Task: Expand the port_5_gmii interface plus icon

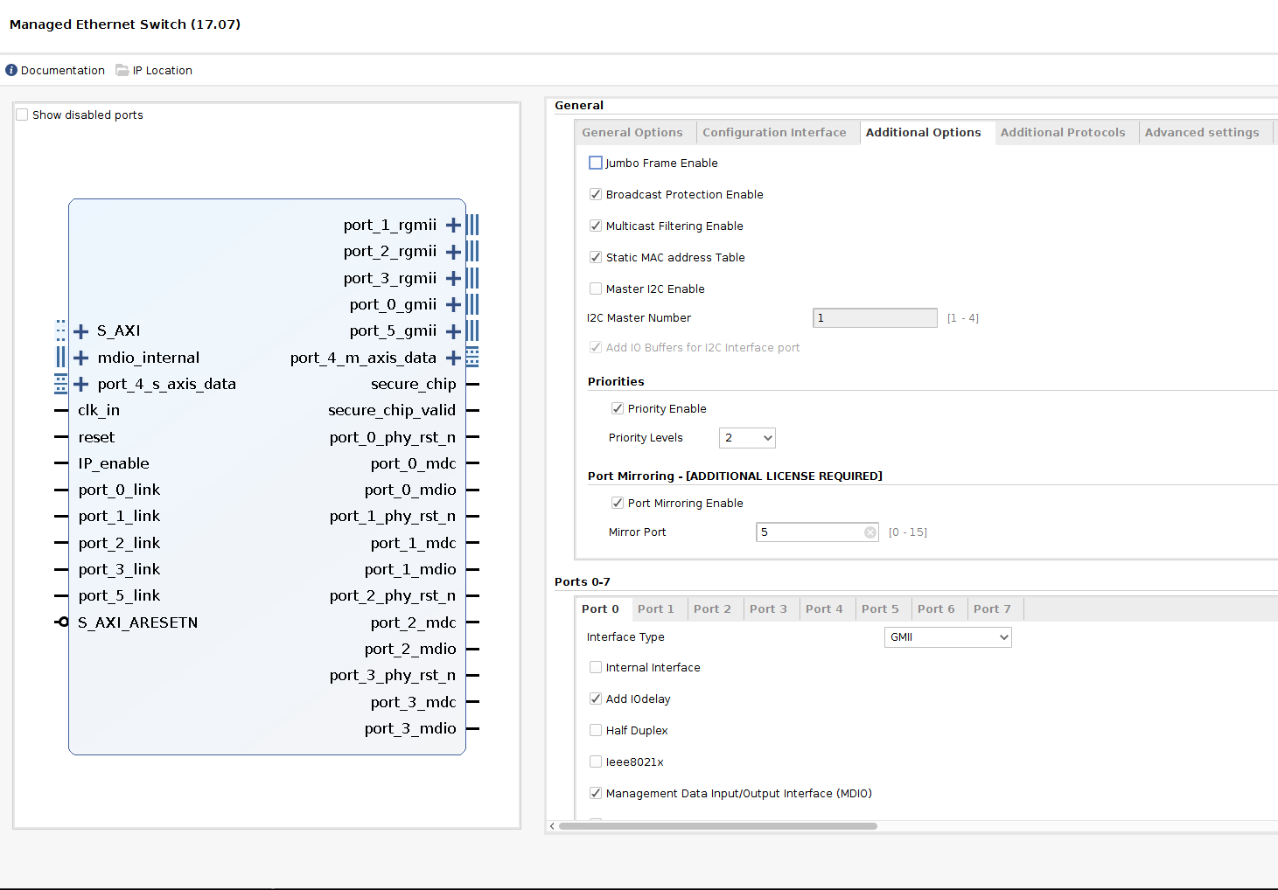Action: coord(453,331)
